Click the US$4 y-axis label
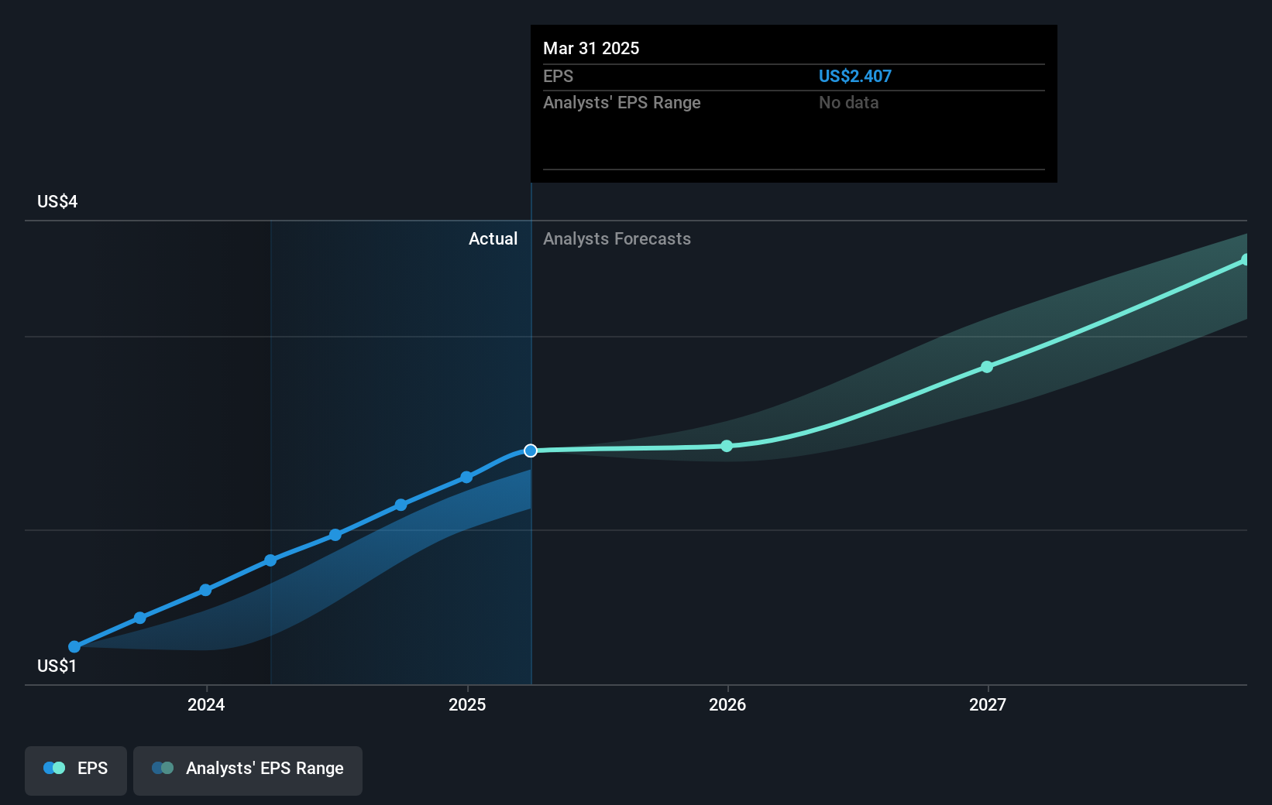The height and width of the screenshot is (805, 1272). coord(57,202)
